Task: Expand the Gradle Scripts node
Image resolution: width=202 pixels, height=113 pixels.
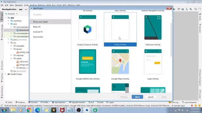Action: click(x=5, y=74)
